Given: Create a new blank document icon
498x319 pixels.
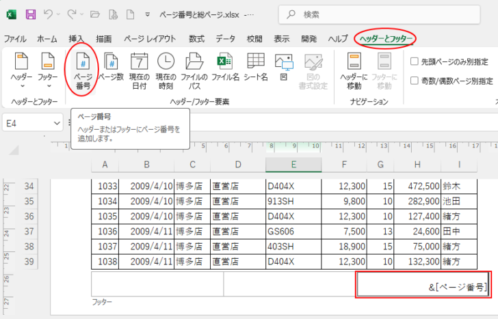Looking at the screenshot, I should (x=130, y=14).
